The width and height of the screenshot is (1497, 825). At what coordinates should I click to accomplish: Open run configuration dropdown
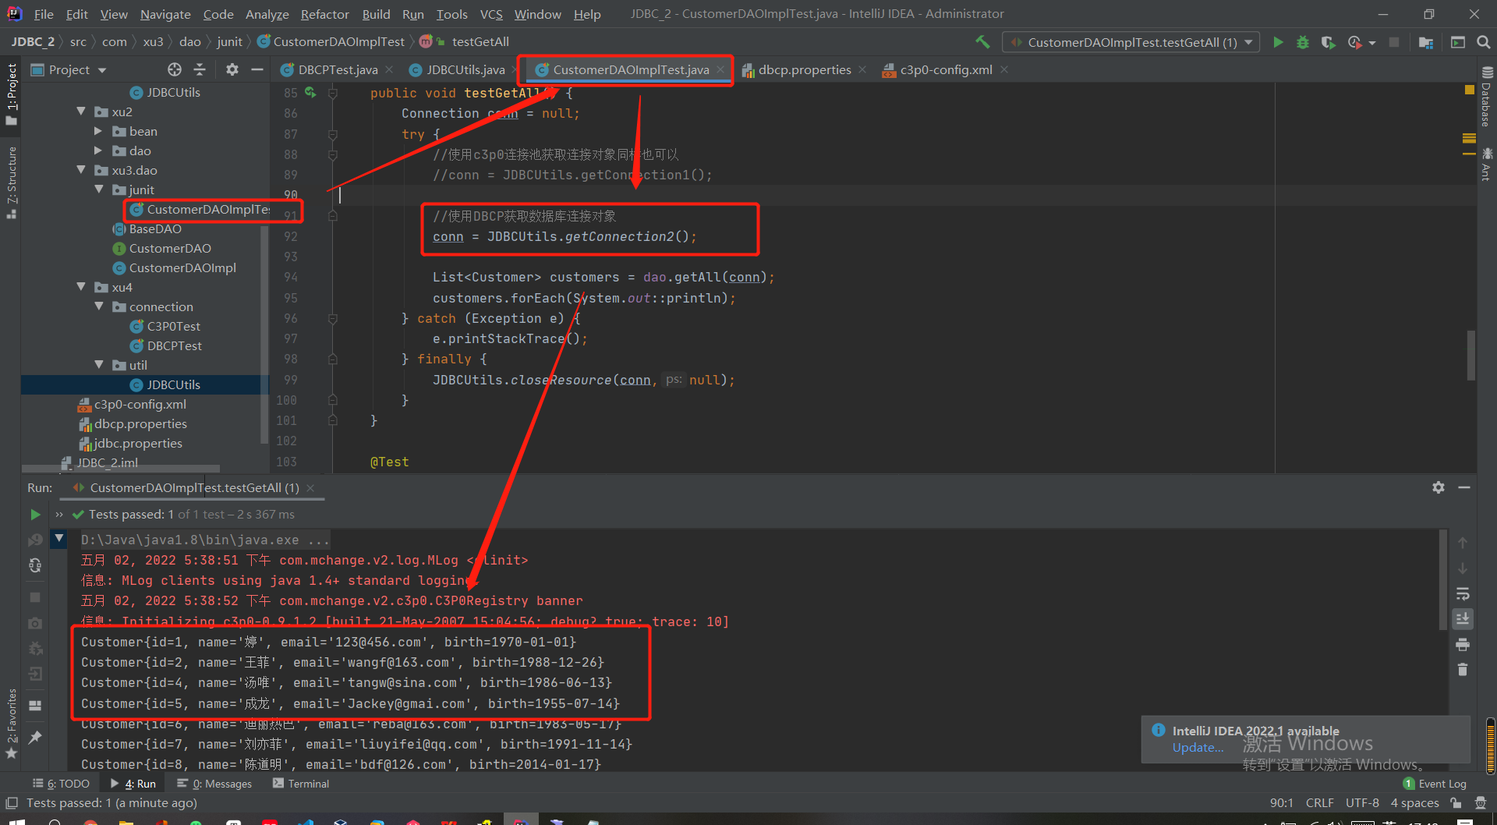tap(1131, 42)
